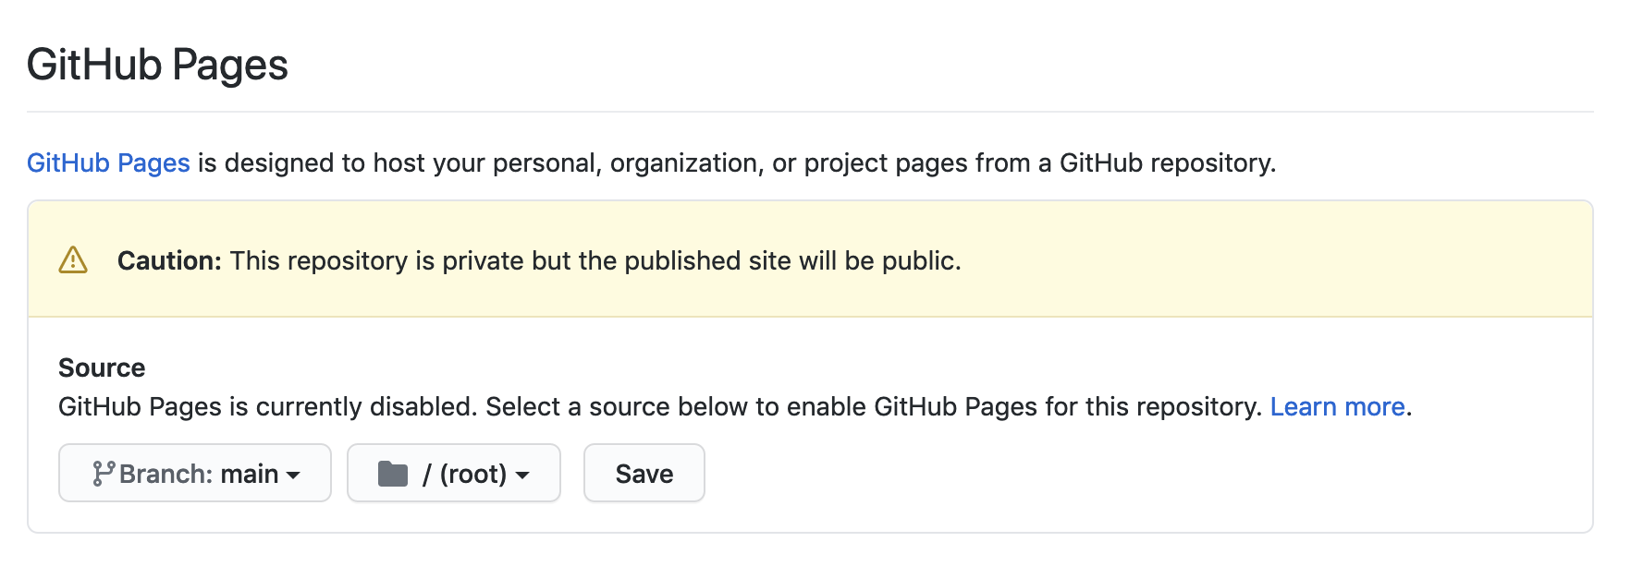
Task: Click the 'main' branch name text
Action: coord(249,474)
